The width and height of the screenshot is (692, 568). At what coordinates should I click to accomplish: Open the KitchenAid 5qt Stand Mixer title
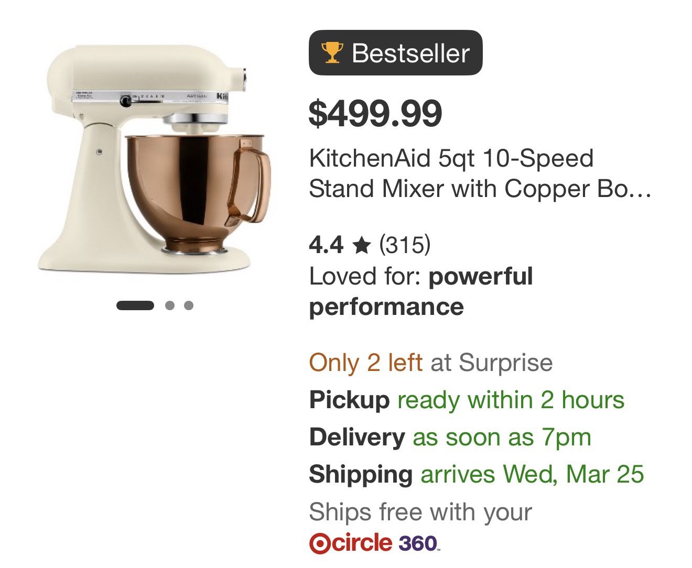click(x=479, y=173)
